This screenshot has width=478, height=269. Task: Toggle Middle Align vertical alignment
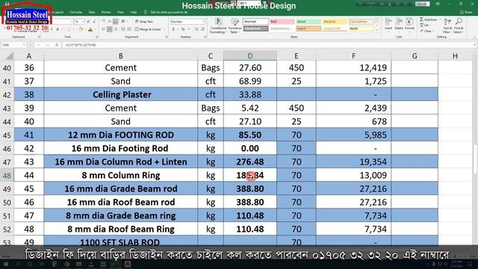[x=110, y=22]
